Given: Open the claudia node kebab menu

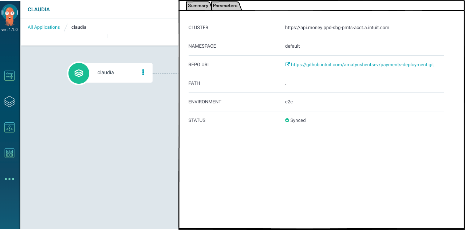Looking at the screenshot, I should pos(143,72).
